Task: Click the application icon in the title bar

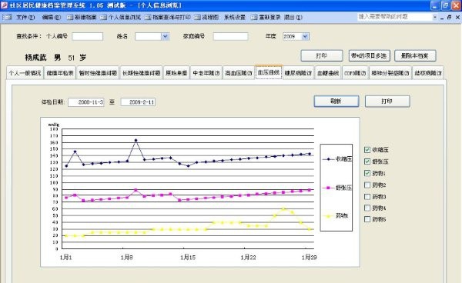Action: point(4,5)
